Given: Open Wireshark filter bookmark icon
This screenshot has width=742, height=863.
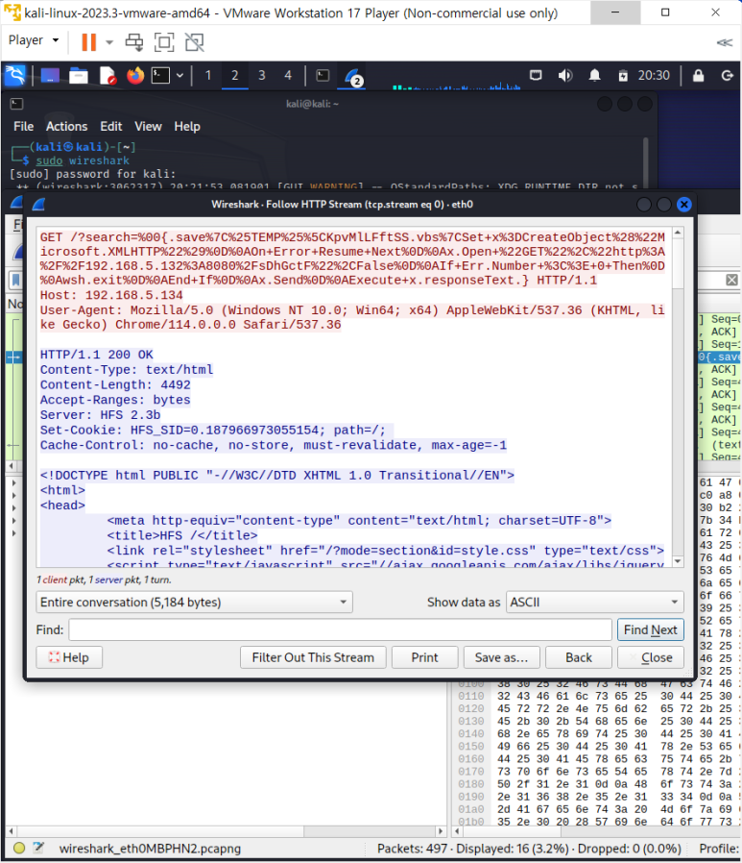Looking at the screenshot, I should 14,280.
